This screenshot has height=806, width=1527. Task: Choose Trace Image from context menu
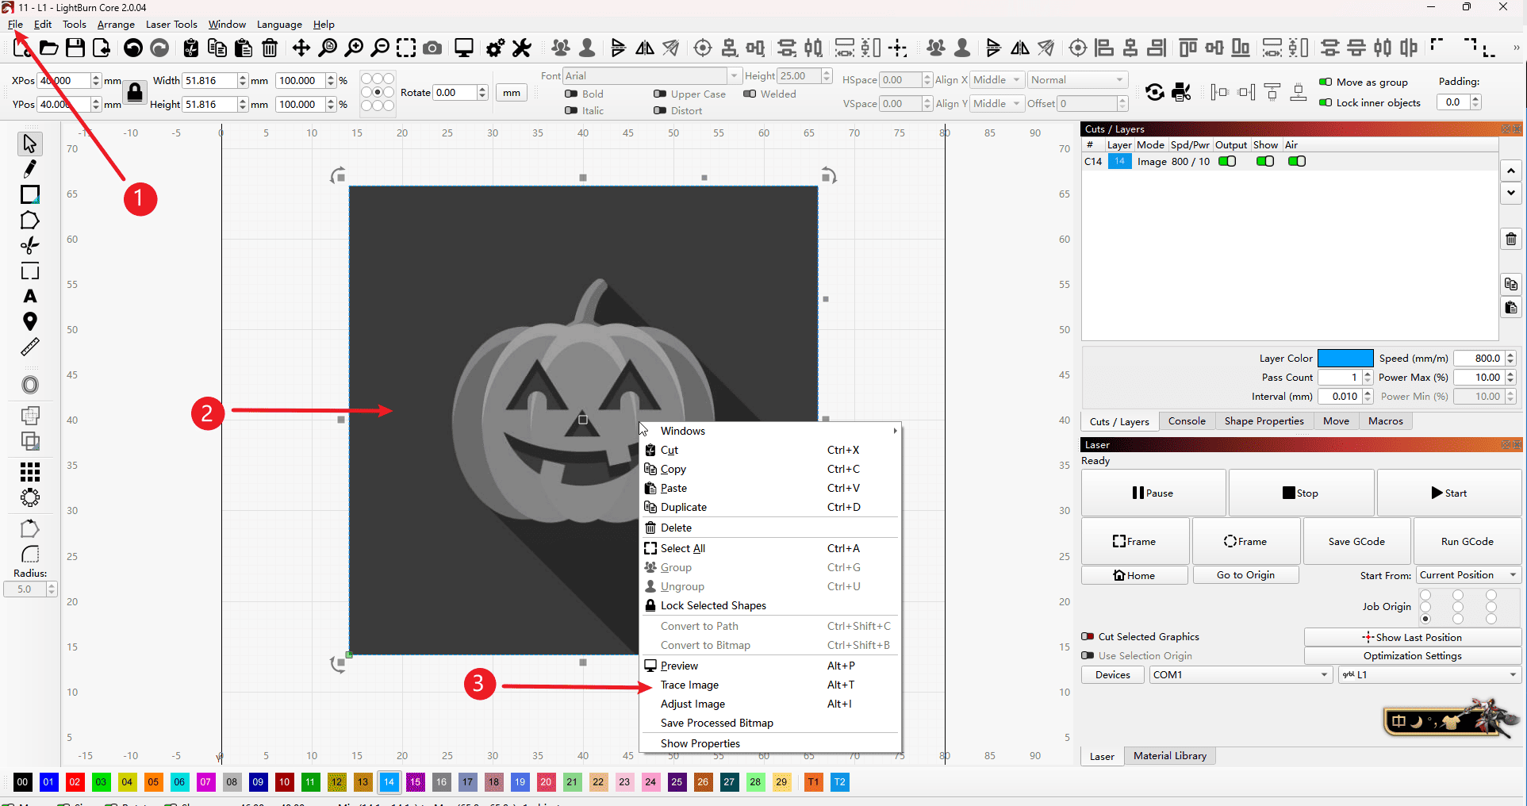[x=689, y=685]
